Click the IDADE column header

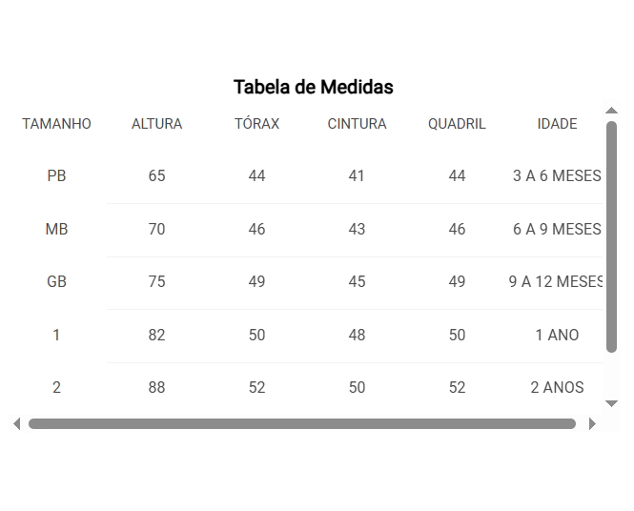click(557, 124)
